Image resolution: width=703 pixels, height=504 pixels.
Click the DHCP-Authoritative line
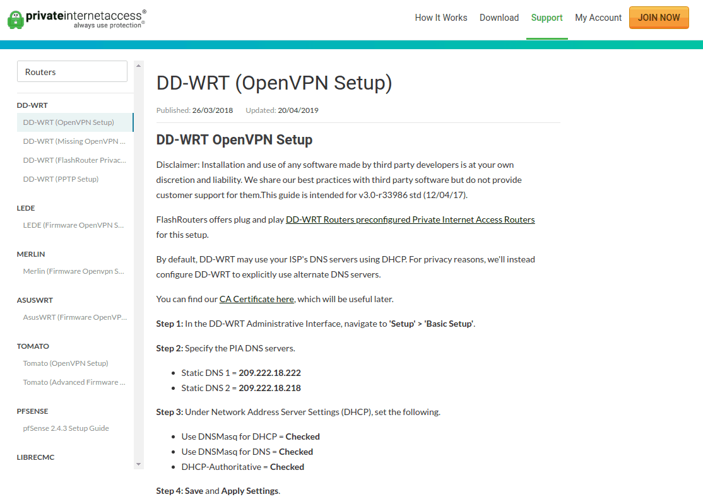pyautogui.click(x=242, y=467)
